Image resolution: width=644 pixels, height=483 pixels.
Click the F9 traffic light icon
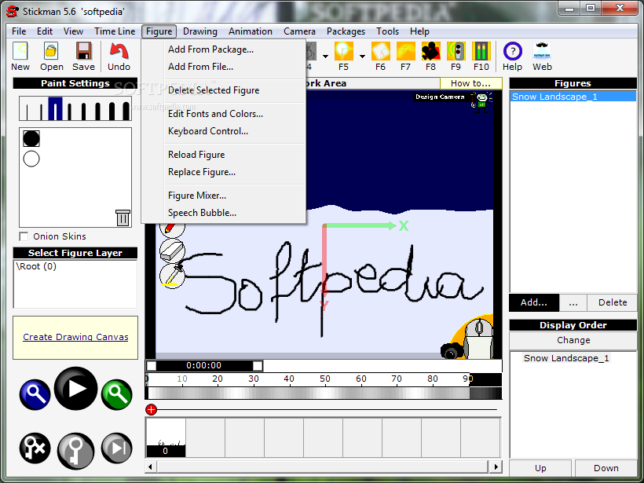[456, 51]
